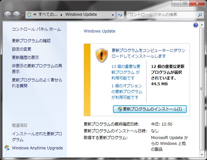Open 更新プログラムのよく寄せられる質問 link
This screenshot has height=160, width=207.
pos(37,83)
